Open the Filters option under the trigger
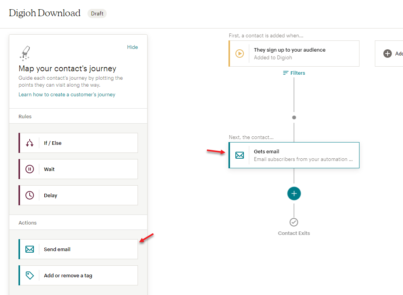403x295 pixels. click(294, 73)
